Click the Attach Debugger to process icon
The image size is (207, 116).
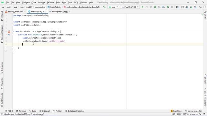[168, 7]
